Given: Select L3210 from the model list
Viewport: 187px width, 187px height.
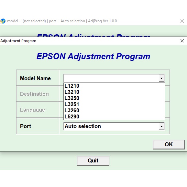Looking at the screenshot, I should point(114,92).
